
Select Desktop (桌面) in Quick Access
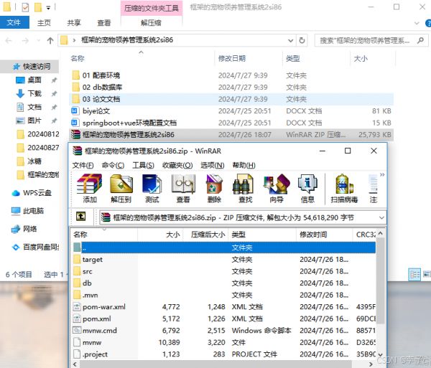coord(34,80)
